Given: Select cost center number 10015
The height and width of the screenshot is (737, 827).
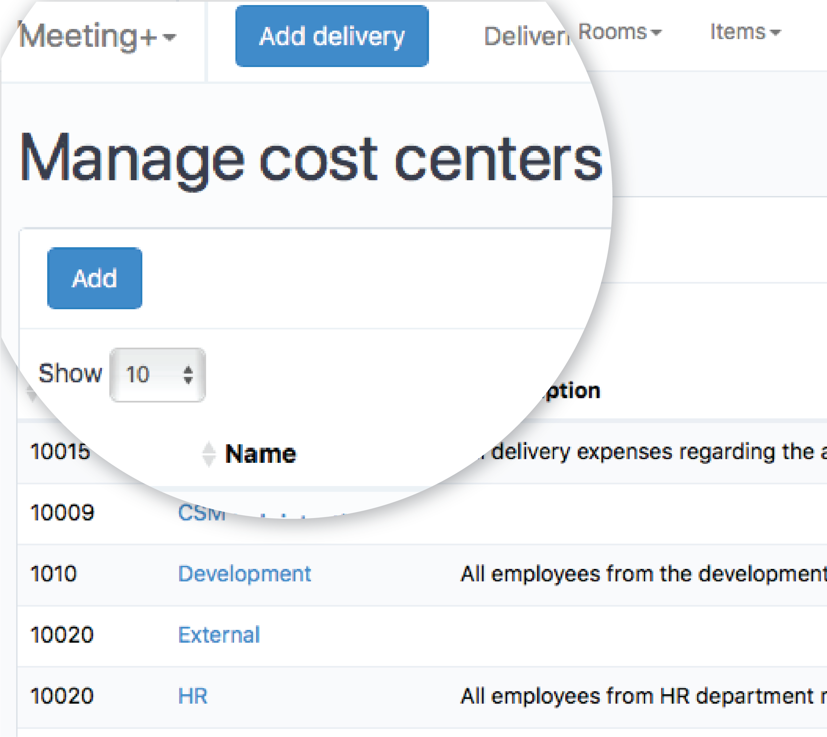Looking at the screenshot, I should (60, 451).
